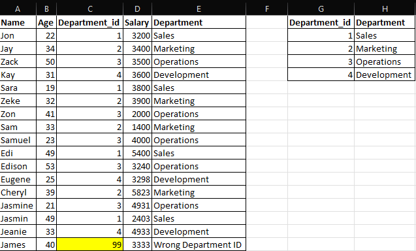Viewport: 416px width, 251px height.
Task: Select the cell containing 'Edi'
Action: 18,153
